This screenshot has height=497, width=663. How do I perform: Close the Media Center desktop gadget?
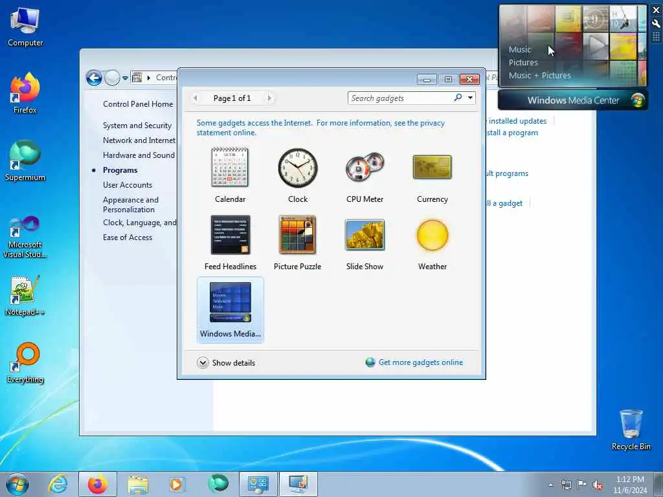point(656,10)
